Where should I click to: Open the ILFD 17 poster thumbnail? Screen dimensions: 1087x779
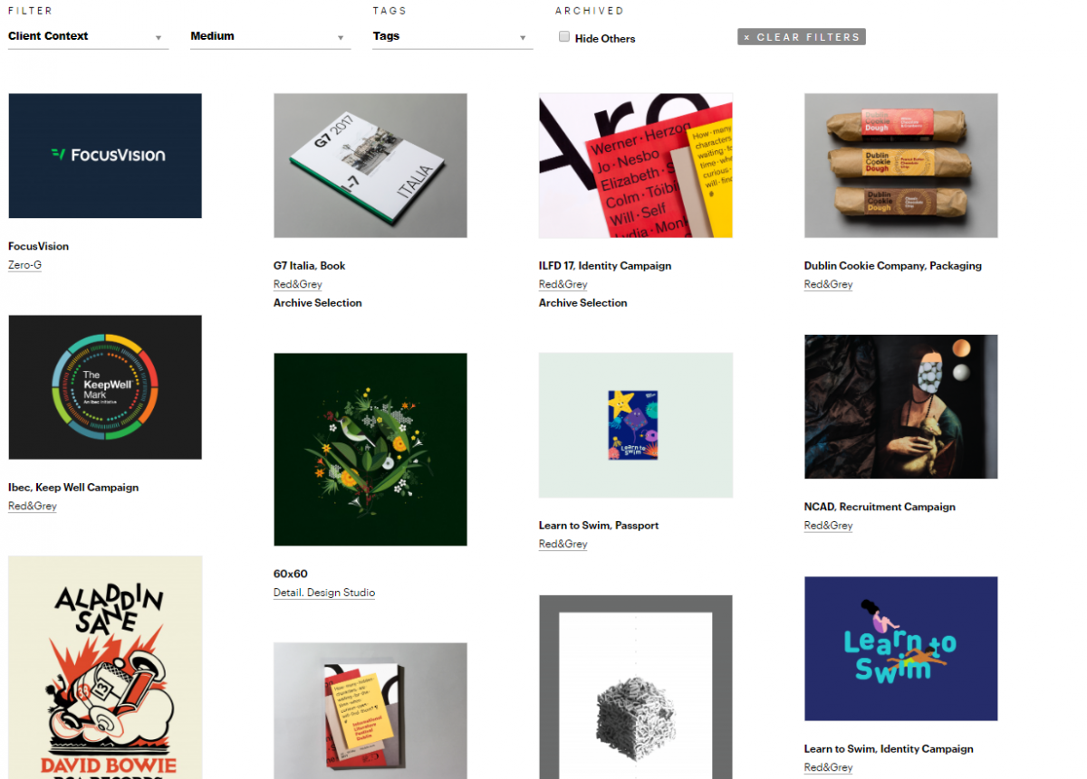pos(636,166)
